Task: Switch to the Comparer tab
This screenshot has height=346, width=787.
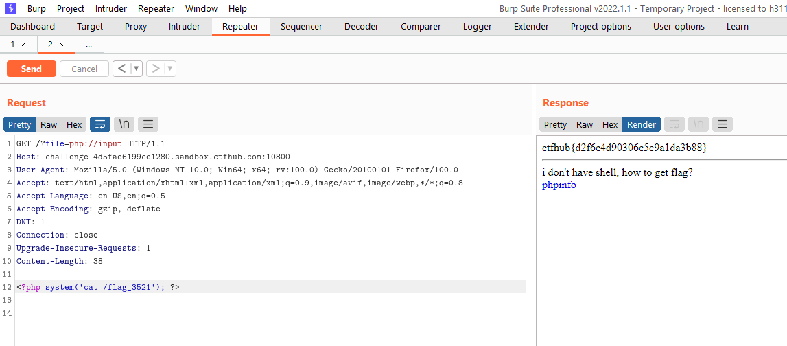Action: 421,27
